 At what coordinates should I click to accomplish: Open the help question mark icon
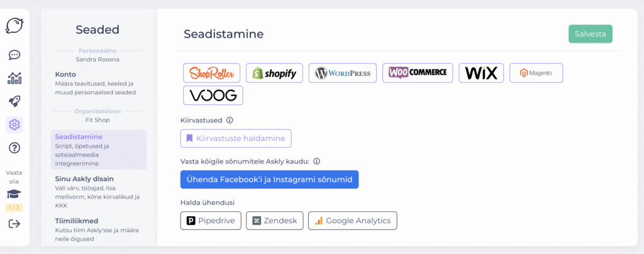(x=14, y=148)
